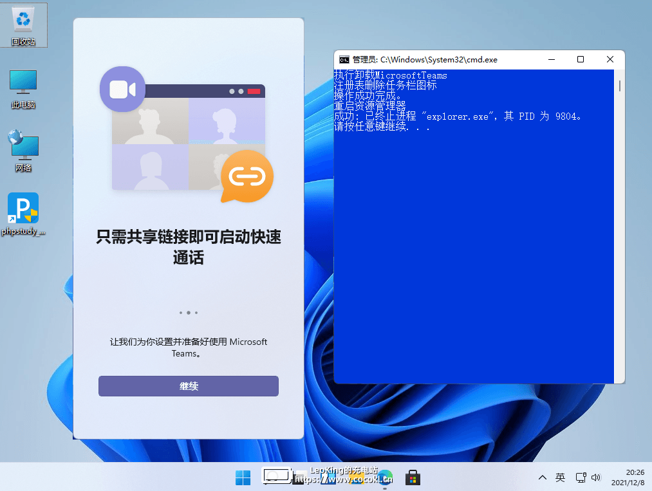Open Microsoft Store from the taskbar
Screen dimensions: 652x491
coord(413,477)
